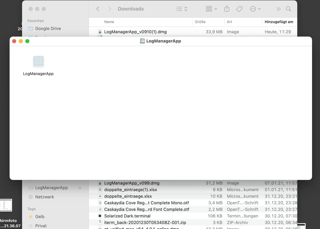Screen dimensions: 320x229
Task: Click the tag icon in toolbar
Action: tap(239, 9)
